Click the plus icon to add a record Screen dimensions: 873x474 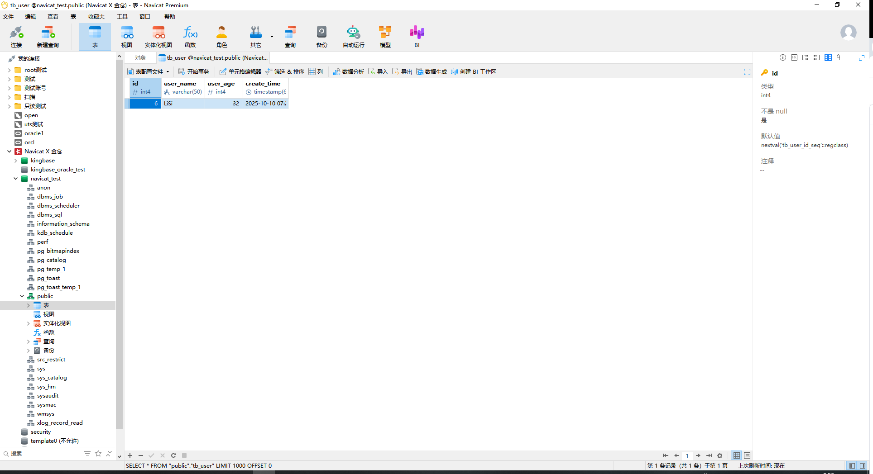coord(130,455)
